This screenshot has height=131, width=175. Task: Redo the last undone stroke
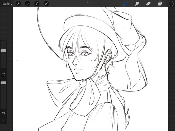(x=3, y=120)
